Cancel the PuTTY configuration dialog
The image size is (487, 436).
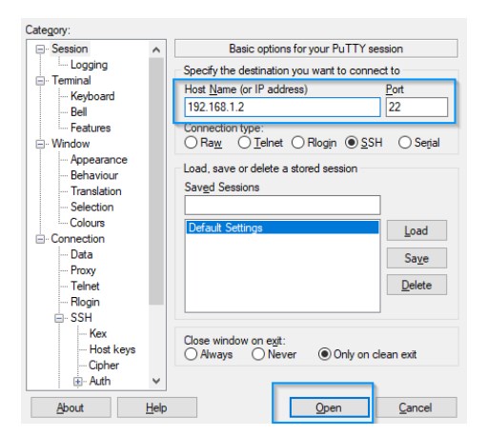click(x=416, y=407)
